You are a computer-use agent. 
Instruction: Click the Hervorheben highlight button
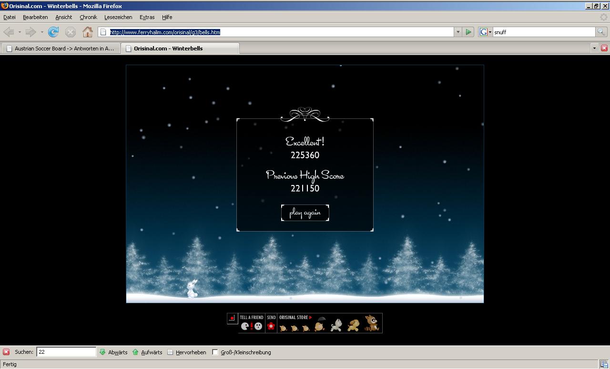[x=187, y=352]
